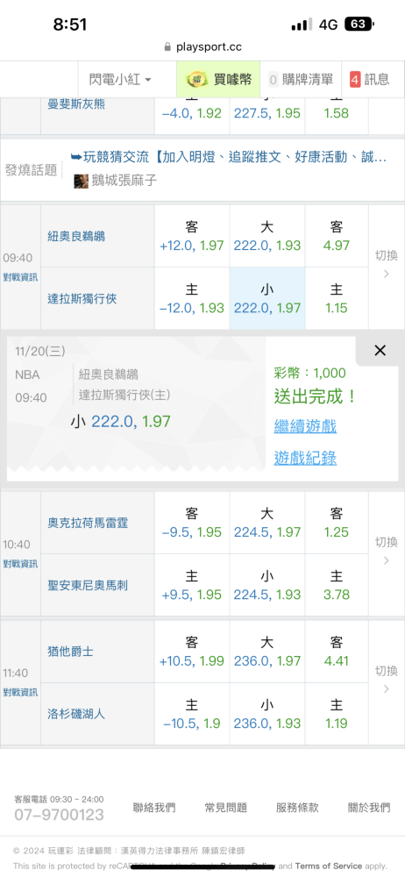This screenshot has height=877, width=405.
Task: Click 鵝城張麻子 avatar thumbnail
Action: [82, 181]
